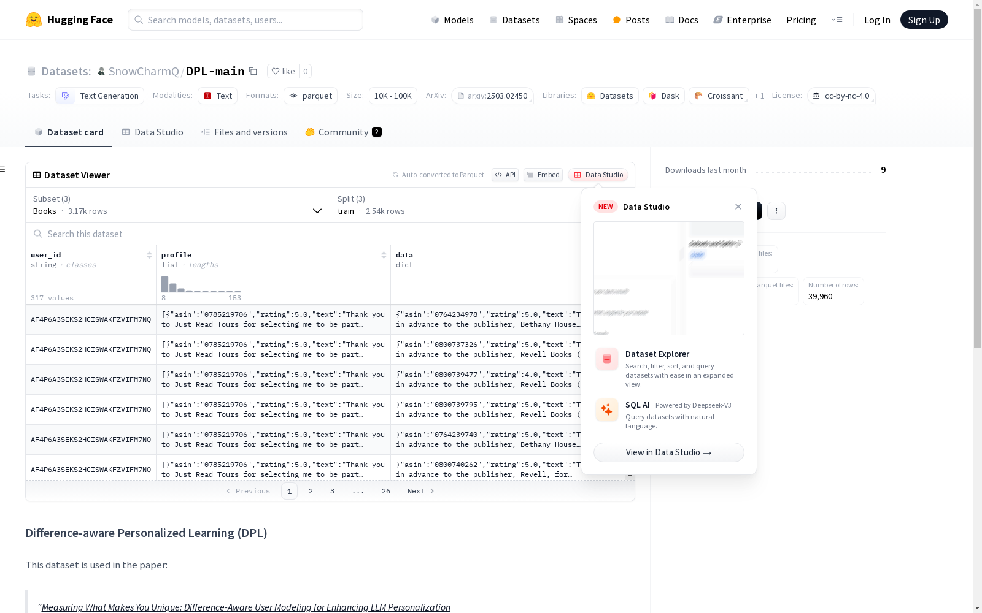The height and width of the screenshot is (613, 982).
Task: Open the Measuring What Makes You Unique paper link
Action: pos(246,607)
